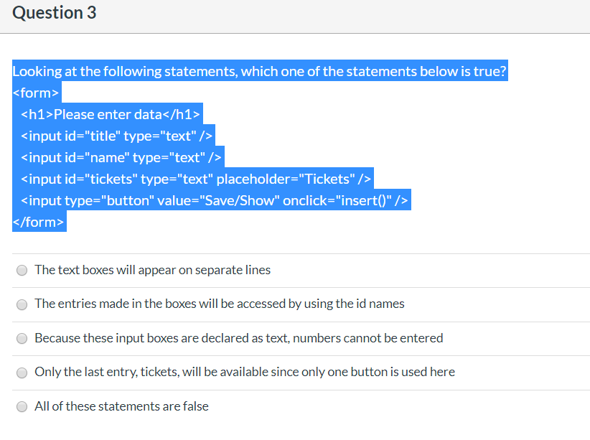
Task: Click the 'Question 3' heading
Action: pos(54,12)
